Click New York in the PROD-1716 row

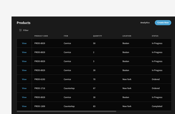click(x=127, y=88)
